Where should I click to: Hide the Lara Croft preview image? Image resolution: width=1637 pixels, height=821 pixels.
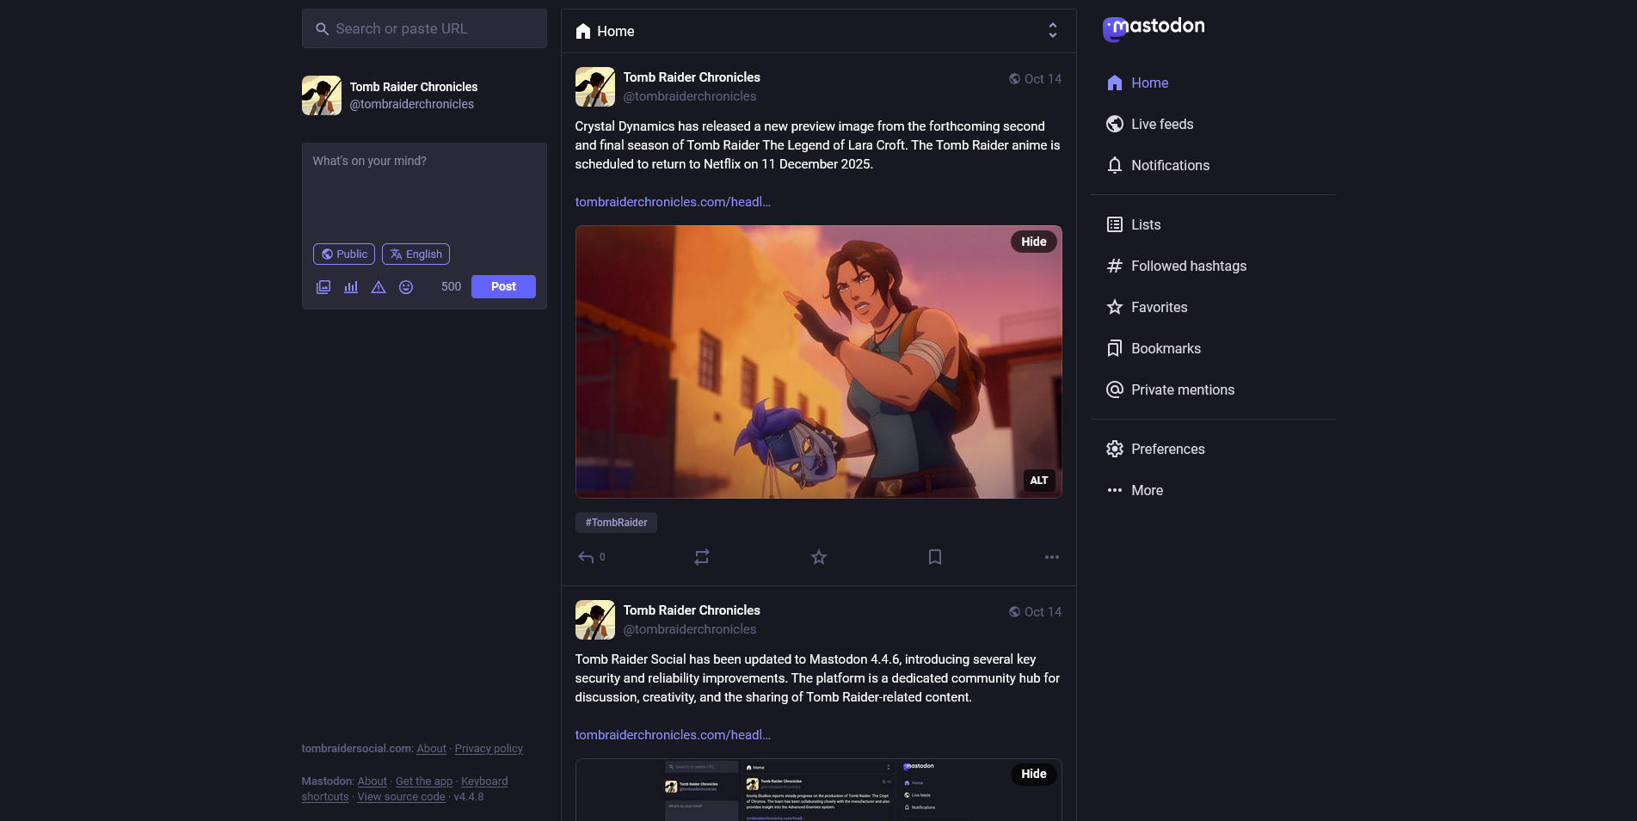1033,242
